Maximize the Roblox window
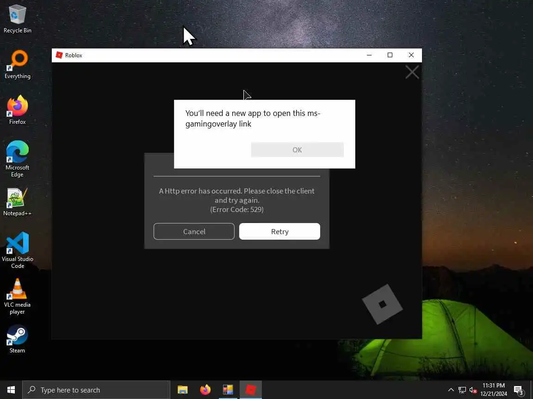 (390, 55)
